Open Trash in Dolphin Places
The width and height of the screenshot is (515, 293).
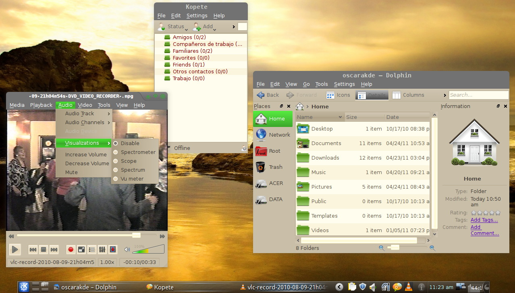272,167
